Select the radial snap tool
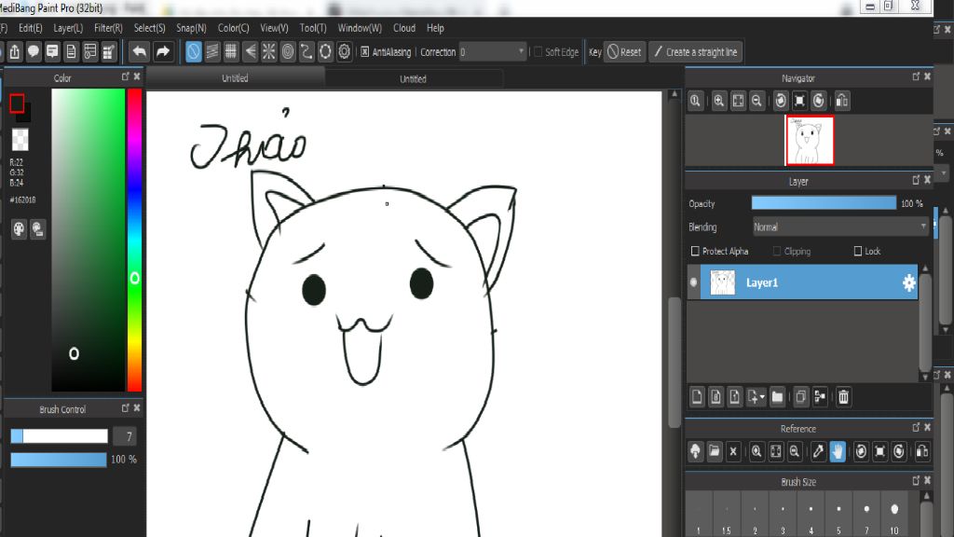954x537 pixels. (x=269, y=52)
